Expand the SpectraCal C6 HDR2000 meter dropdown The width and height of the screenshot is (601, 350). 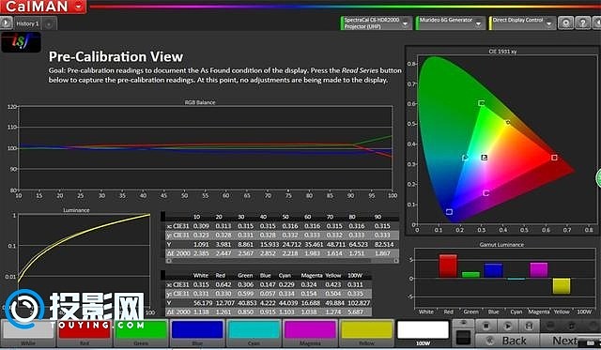tap(405, 23)
